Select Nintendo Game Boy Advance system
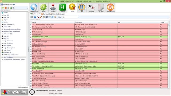 coord(12,31)
